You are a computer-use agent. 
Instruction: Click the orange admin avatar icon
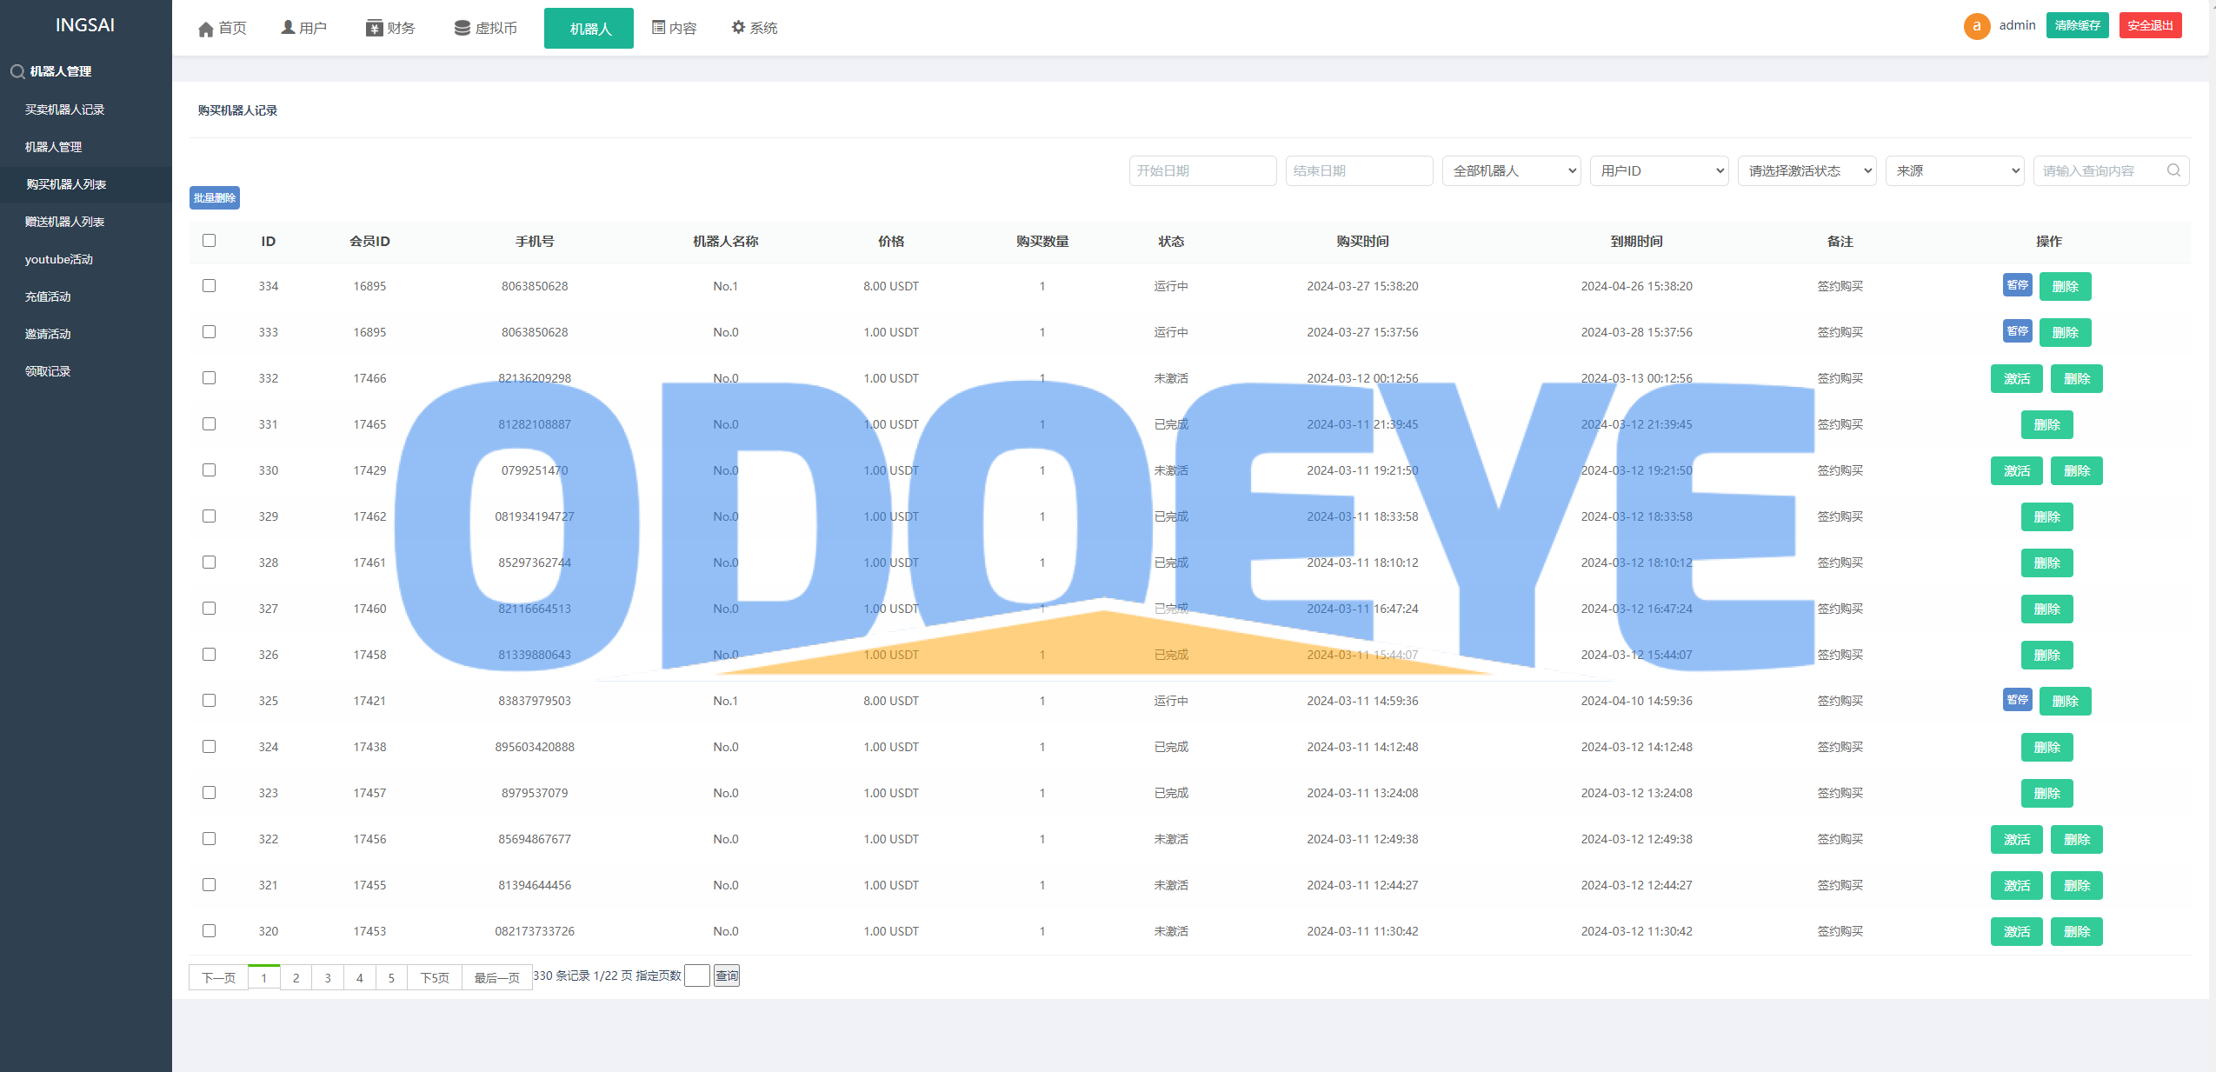click(1976, 26)
